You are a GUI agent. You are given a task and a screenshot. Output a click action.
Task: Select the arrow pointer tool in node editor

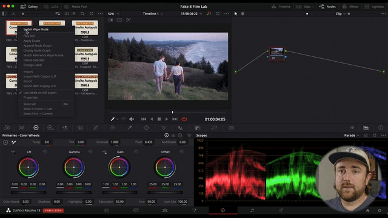click(236, 14)
